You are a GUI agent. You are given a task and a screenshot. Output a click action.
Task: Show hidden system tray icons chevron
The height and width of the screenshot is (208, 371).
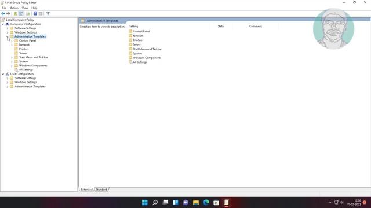(x=330, y=203)
